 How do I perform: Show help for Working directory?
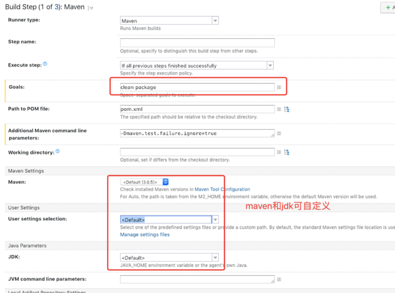pyautogui.click(x=58, y=151)
